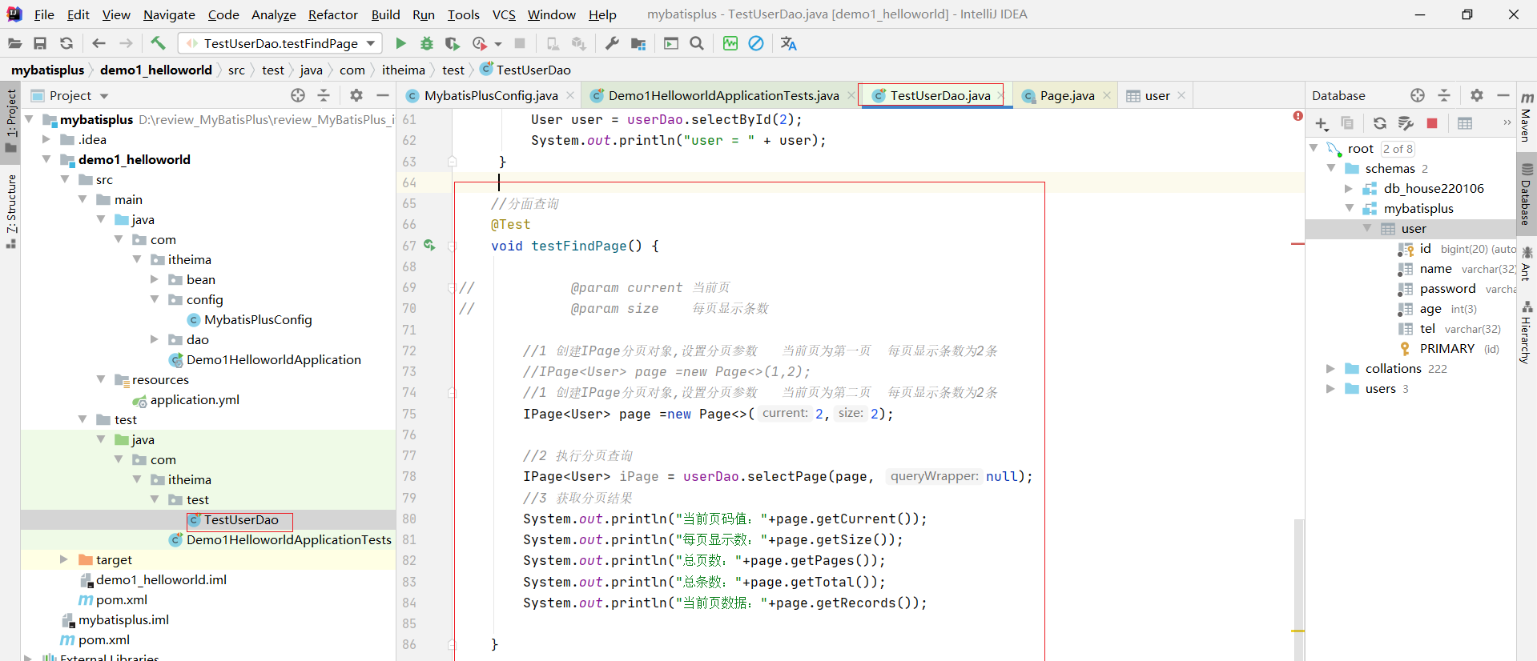Select application.yml in the project tree
This screenshot has width=1537, height=661.
point(195,399)
